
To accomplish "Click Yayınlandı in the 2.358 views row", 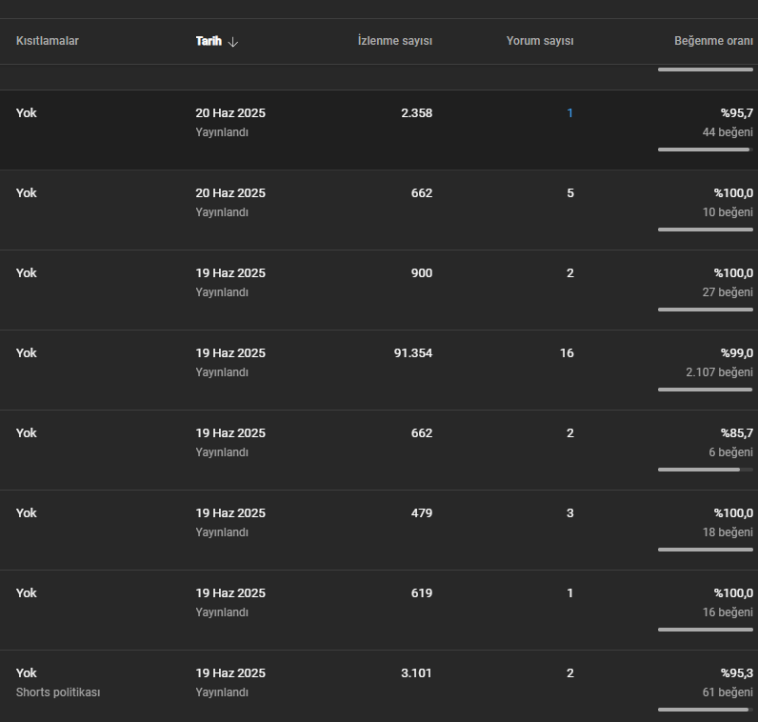I will 222,132.
